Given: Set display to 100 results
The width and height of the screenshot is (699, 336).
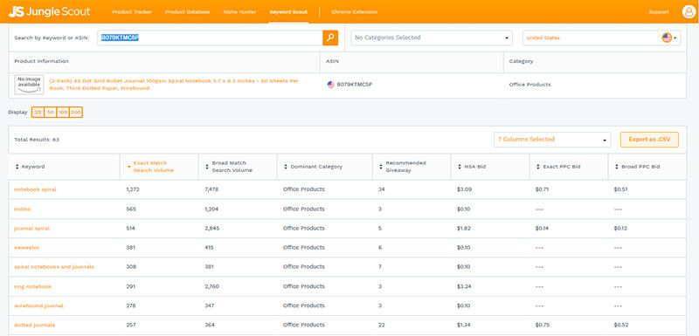Looking at the screenshot, I should click(63, 113).
